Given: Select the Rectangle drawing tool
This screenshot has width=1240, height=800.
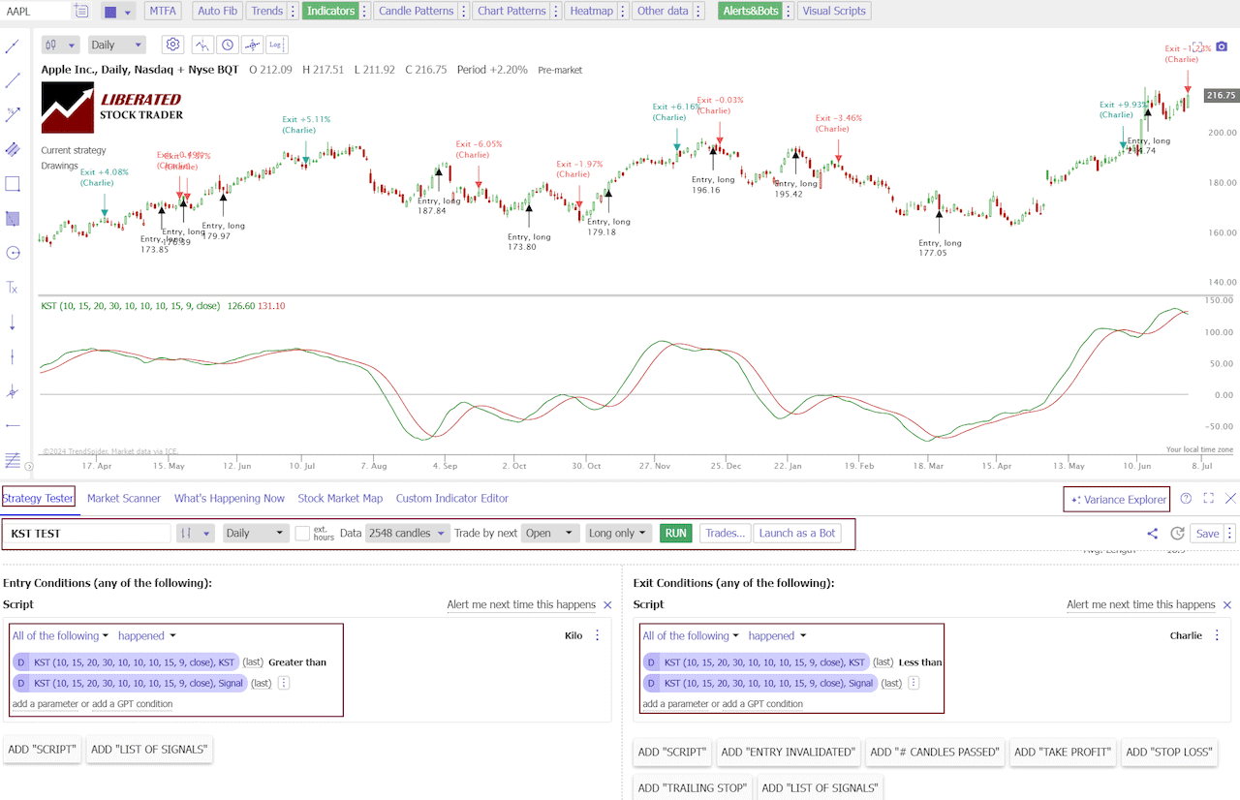Looking at the screenshot, I should point(13,183).
